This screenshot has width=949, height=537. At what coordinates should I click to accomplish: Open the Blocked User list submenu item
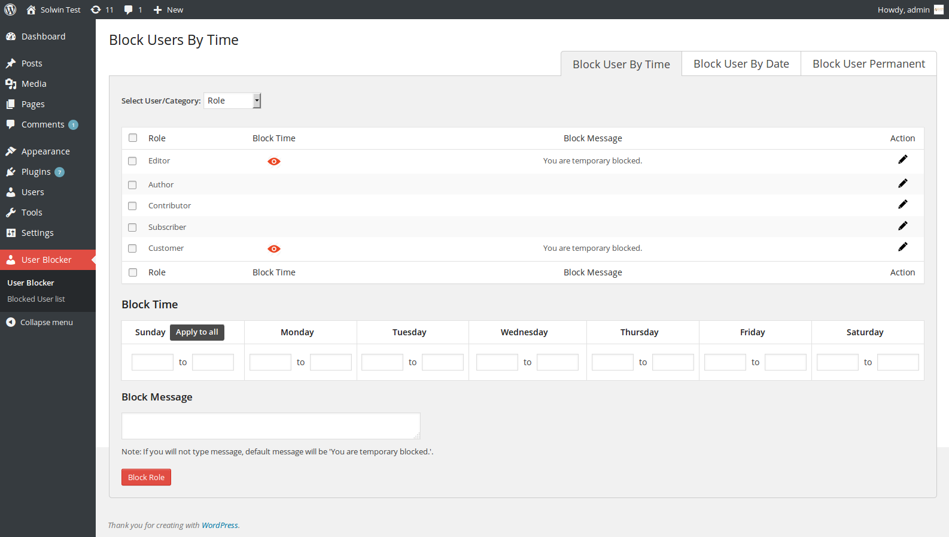coord(36,299)
